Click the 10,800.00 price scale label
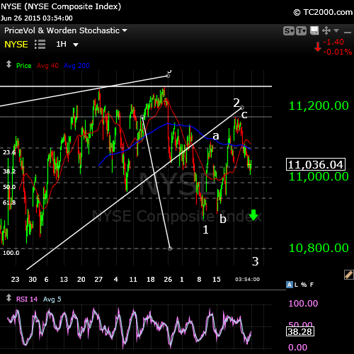Screen dimensions: 354x354 319,248
